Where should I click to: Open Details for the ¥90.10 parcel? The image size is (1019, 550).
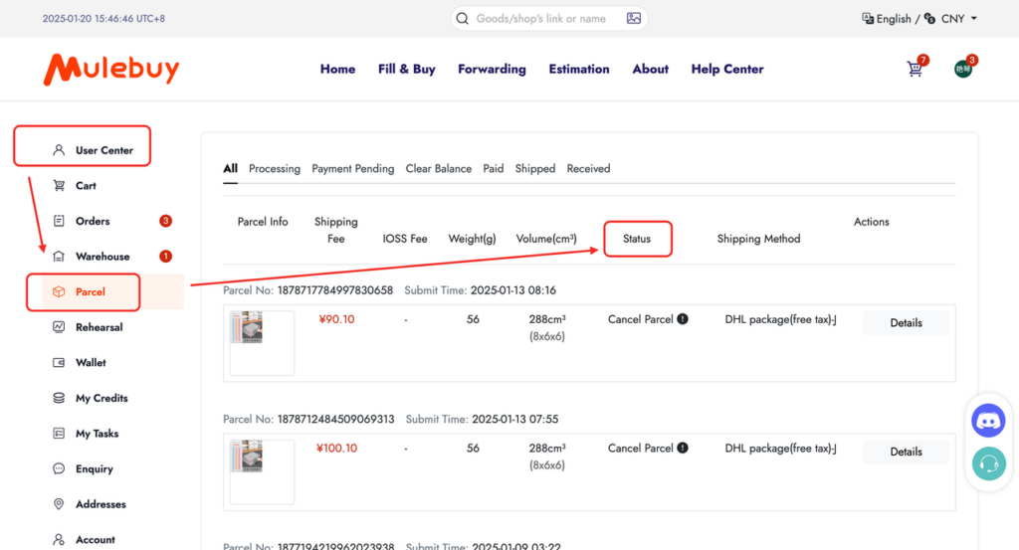click(906, 322)
